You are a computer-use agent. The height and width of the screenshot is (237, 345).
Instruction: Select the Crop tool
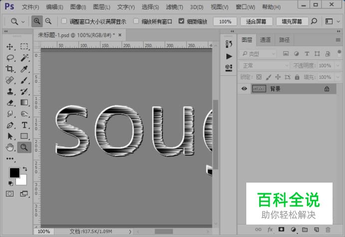click(9, 69)
